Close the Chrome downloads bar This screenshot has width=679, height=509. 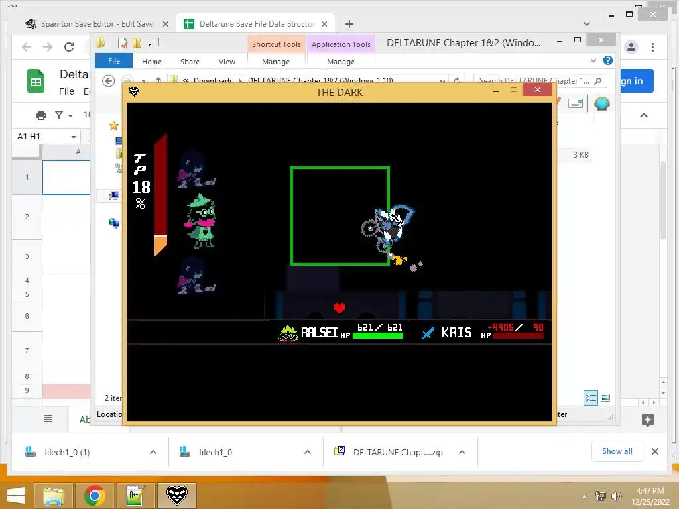[655, 451]
